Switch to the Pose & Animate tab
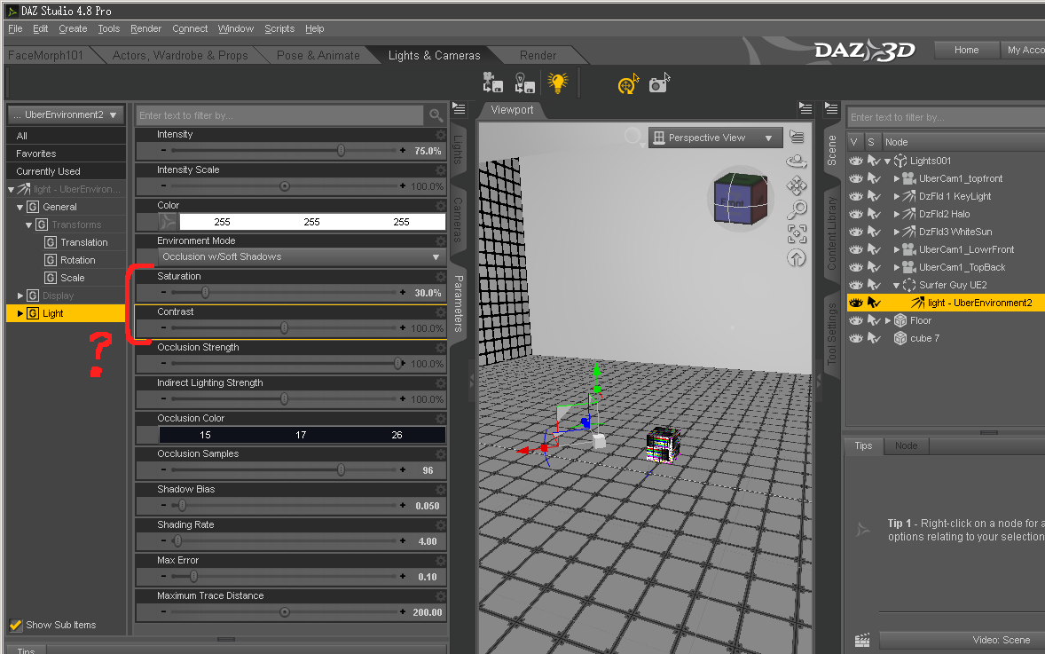Image resolution: width=1045 pixels, height=654 pixels. [318, 55]
